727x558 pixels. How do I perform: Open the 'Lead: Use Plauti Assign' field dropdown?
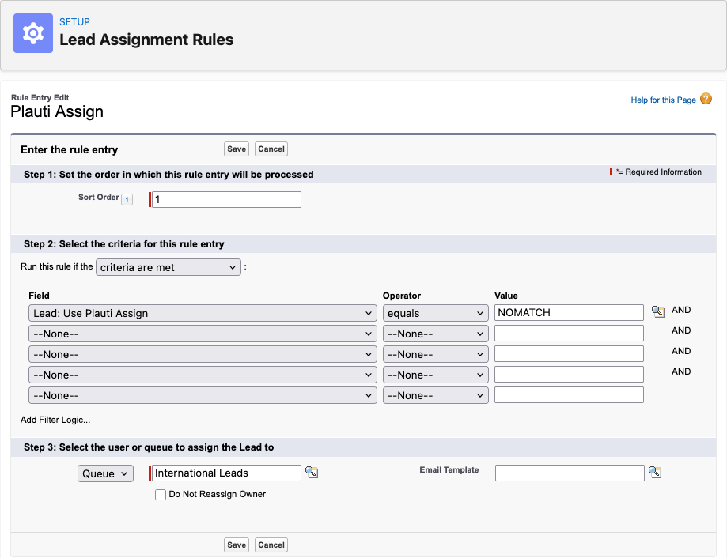pyautogui.click(x=203, y=313)
